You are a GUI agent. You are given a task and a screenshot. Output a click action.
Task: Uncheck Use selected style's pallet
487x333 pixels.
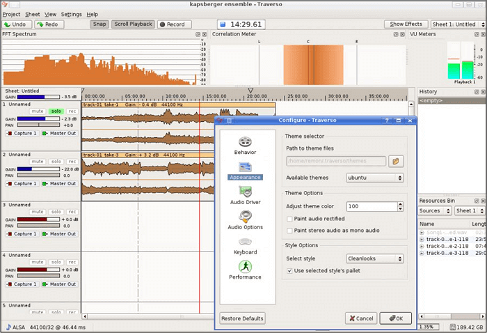coord(289,270)
